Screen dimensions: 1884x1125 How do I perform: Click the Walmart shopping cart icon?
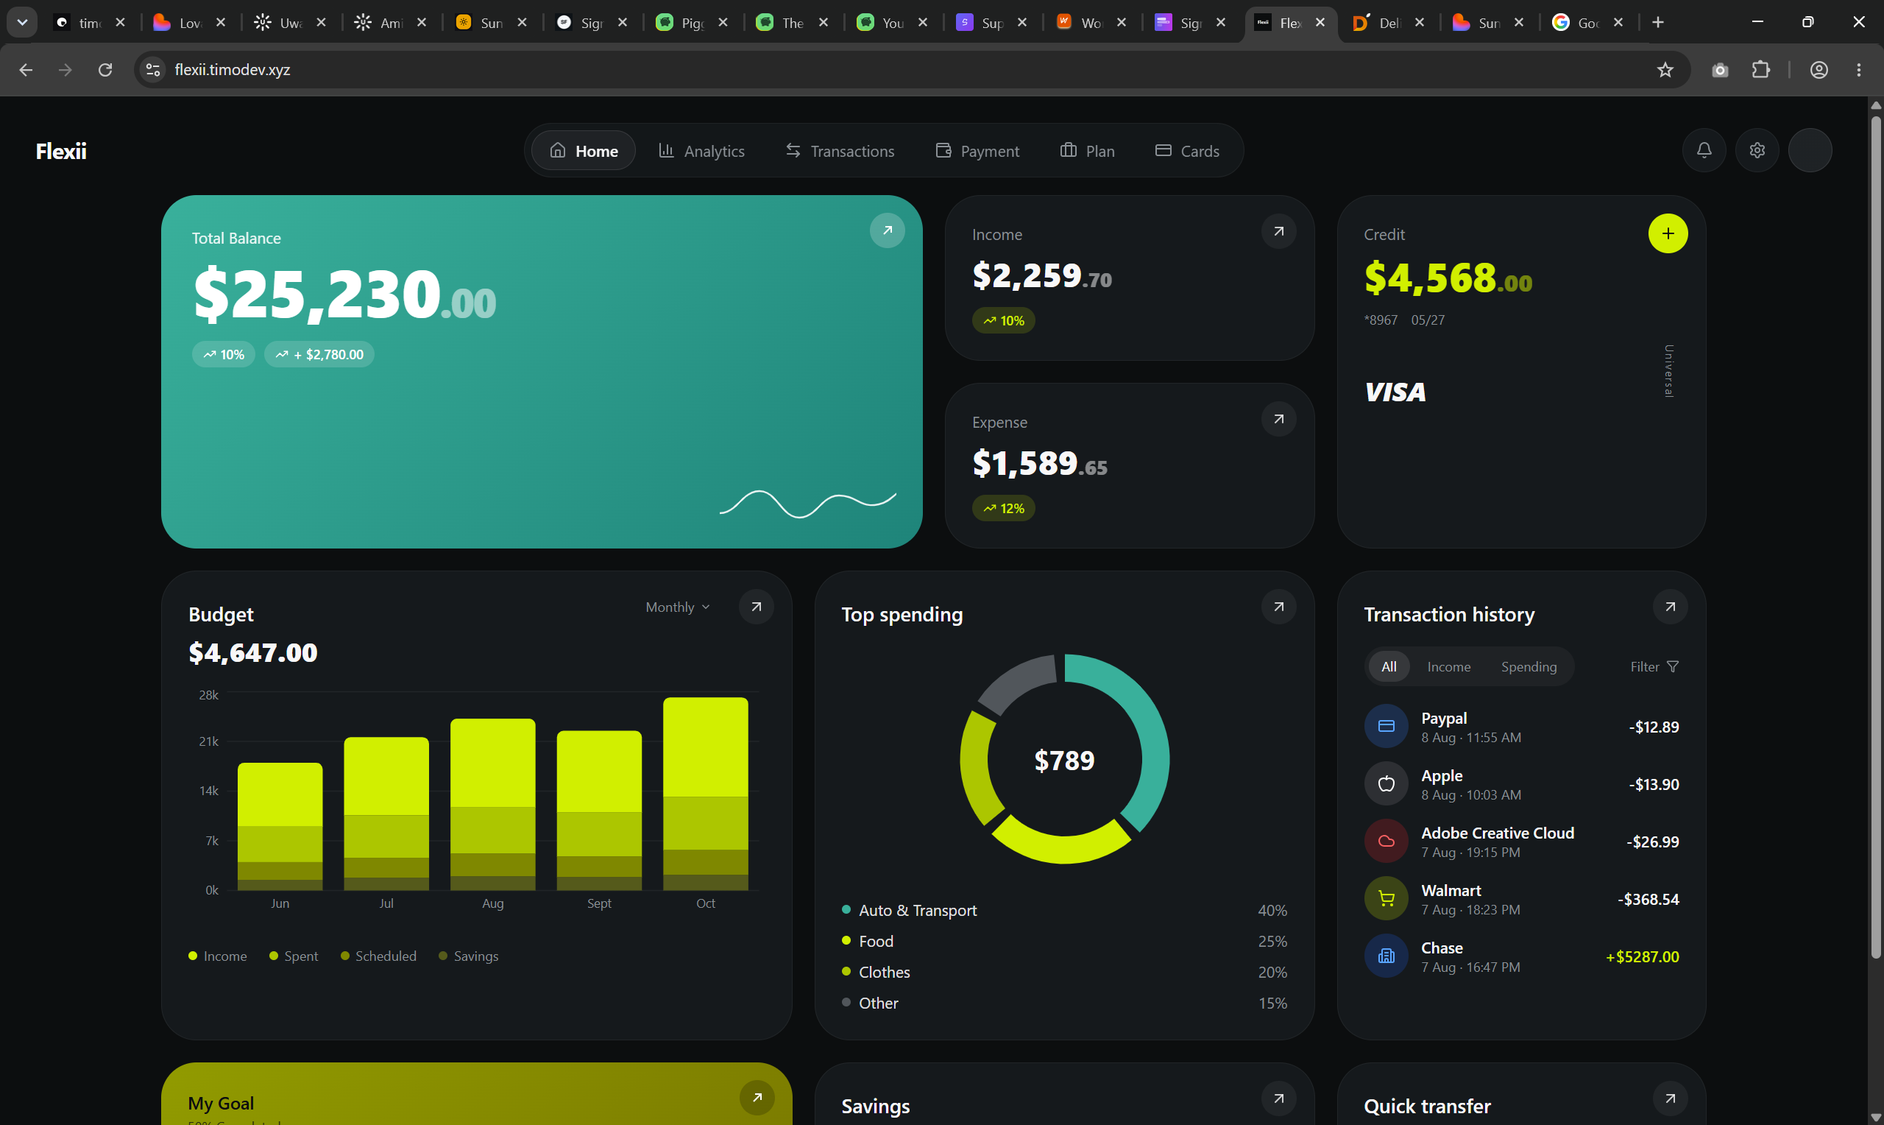click(x=1387, y=898)
